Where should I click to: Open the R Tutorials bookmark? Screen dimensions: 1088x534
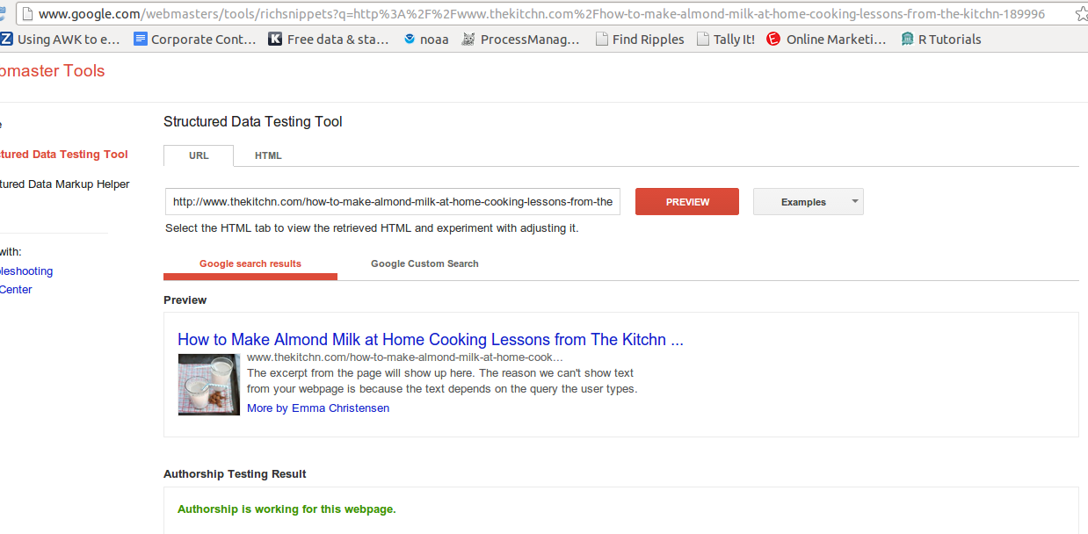click(941, 39)
